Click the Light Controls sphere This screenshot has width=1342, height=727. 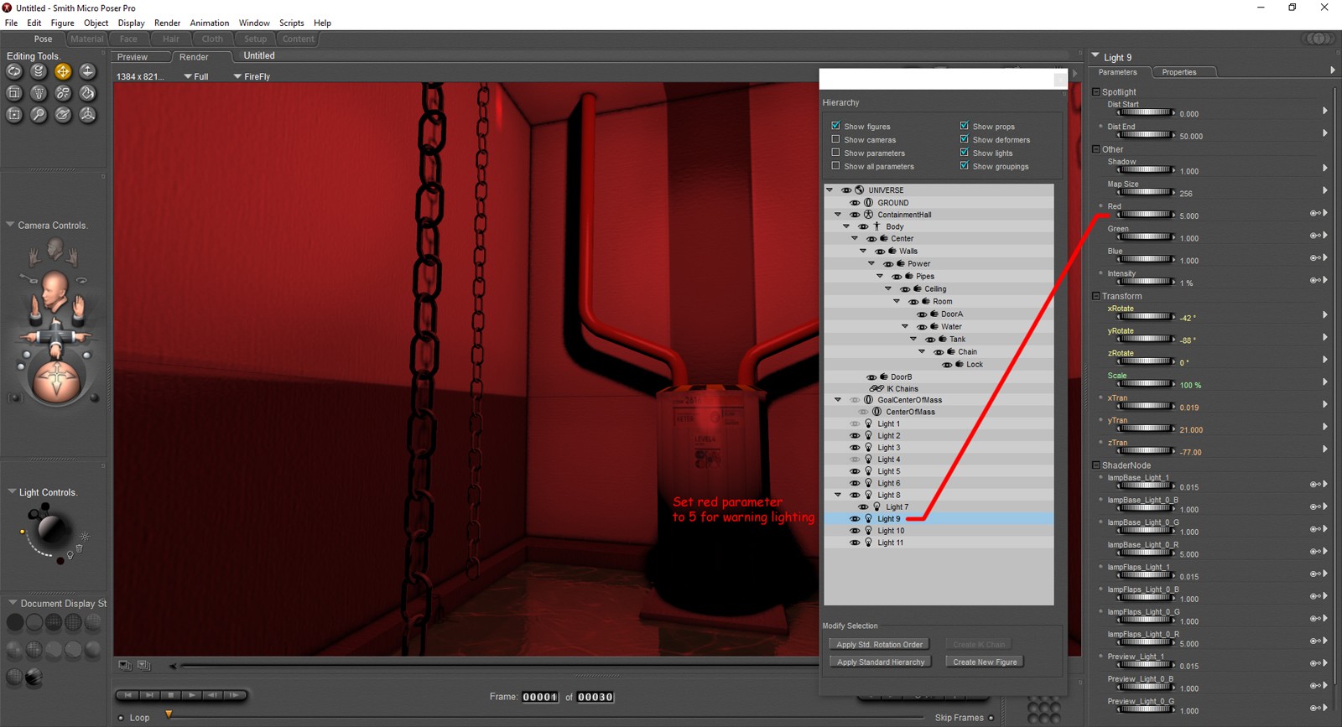click(49, 529)
